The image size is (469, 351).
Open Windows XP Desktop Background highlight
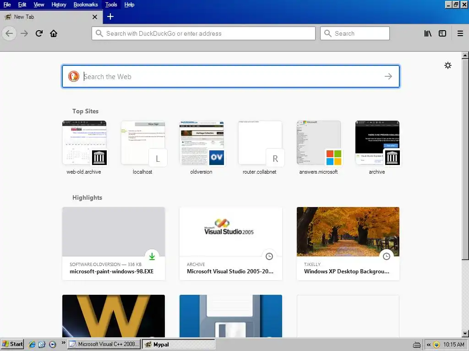click(348, 244)
